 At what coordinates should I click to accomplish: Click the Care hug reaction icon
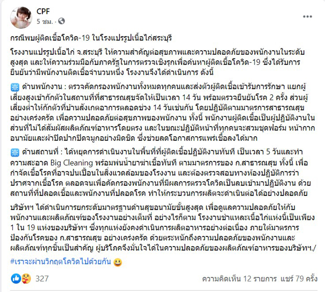pyautogui.click(x=24, y=279)
